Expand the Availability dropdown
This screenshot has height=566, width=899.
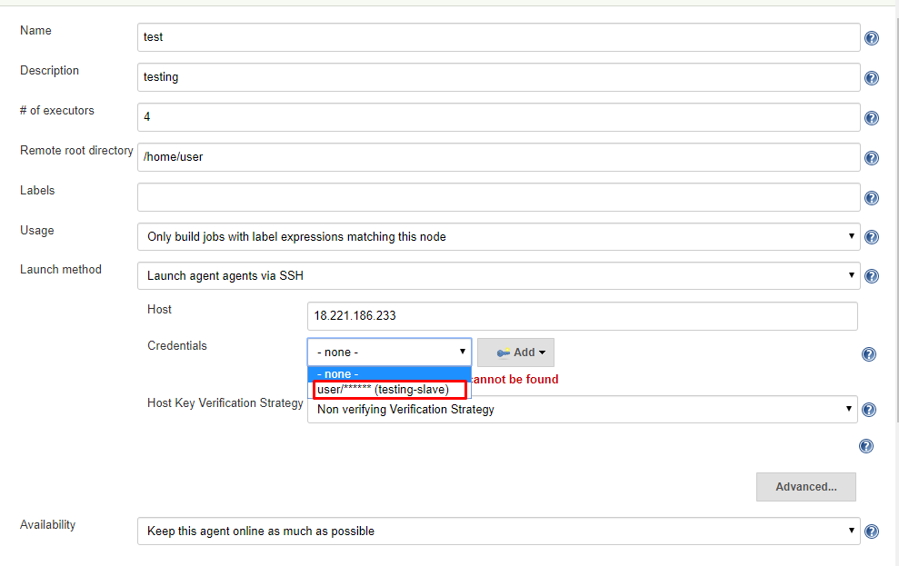[498, 531]
